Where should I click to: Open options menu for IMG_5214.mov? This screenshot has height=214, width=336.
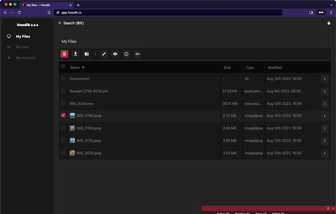(x=325, y=104)
